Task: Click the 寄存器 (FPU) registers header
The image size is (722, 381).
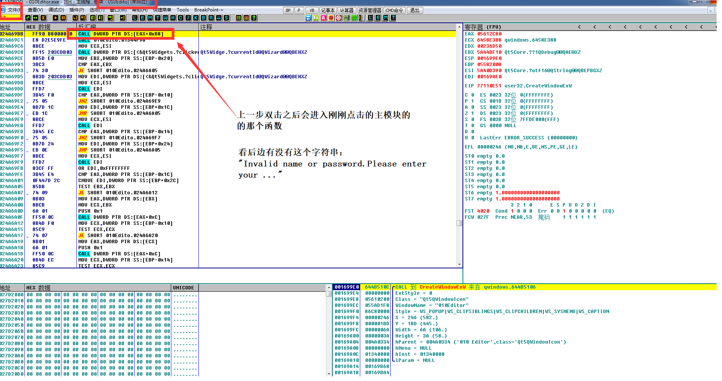Action: (483, 27)
